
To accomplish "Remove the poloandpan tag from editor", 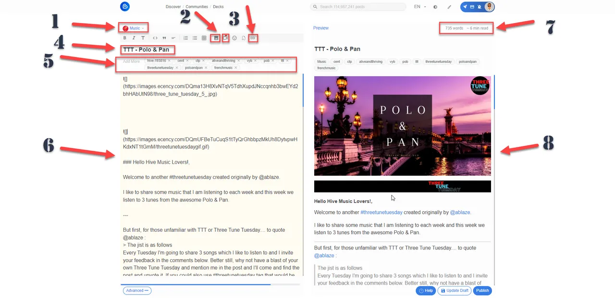I will (x=206, y=68).
